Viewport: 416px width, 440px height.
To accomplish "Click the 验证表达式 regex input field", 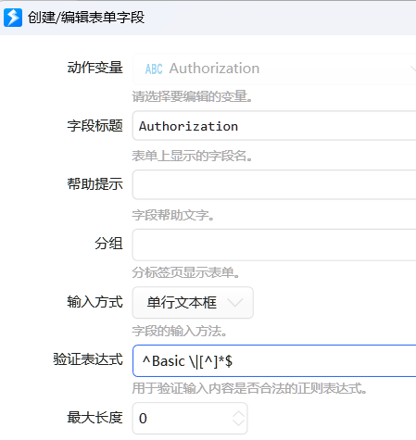I will click(274, 361).
